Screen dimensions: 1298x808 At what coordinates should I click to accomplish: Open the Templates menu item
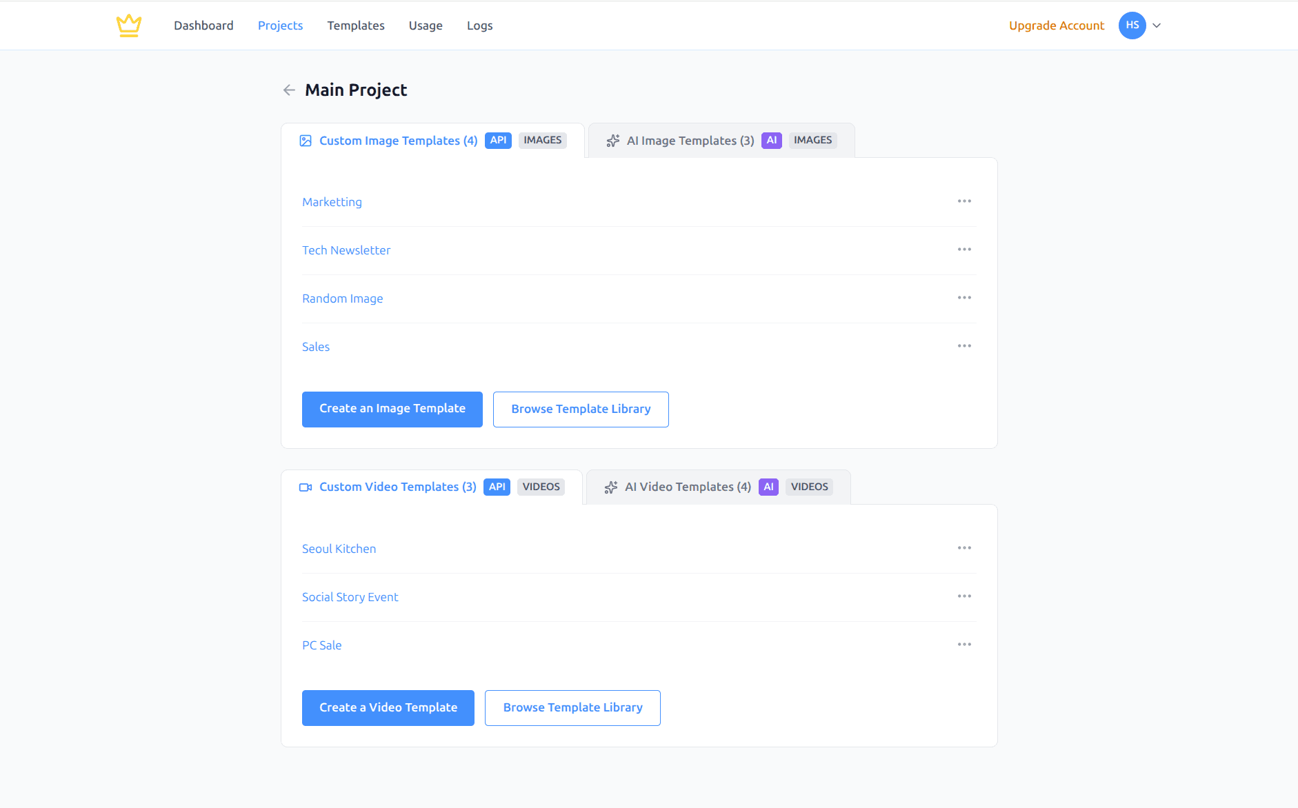point(356,26)
